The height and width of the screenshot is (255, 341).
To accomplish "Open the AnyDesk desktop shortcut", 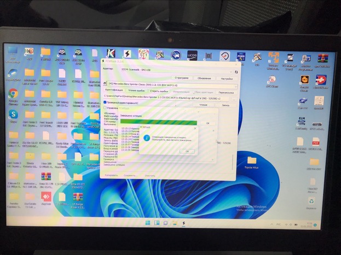I will tap(45, 197).
